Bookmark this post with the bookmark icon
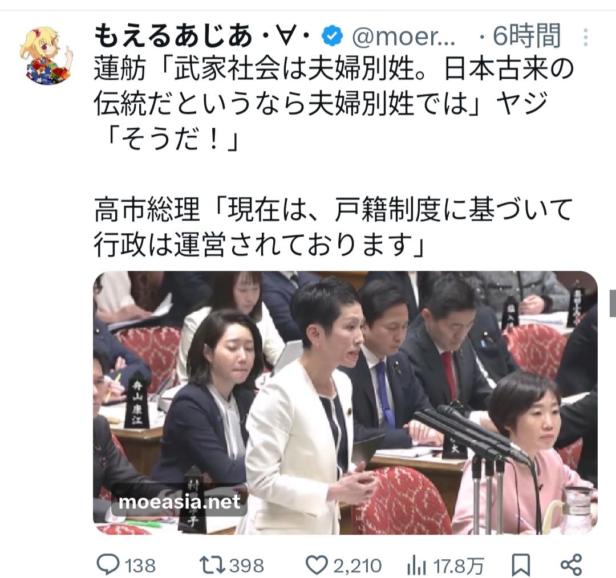This screenshot has width=616, height=578. click(521, 565)
